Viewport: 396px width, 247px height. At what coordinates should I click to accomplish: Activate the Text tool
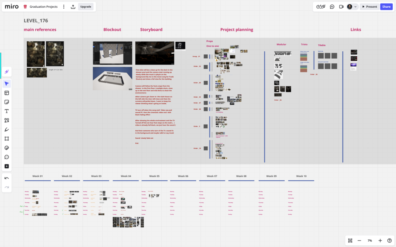click(x=7, y=111)
